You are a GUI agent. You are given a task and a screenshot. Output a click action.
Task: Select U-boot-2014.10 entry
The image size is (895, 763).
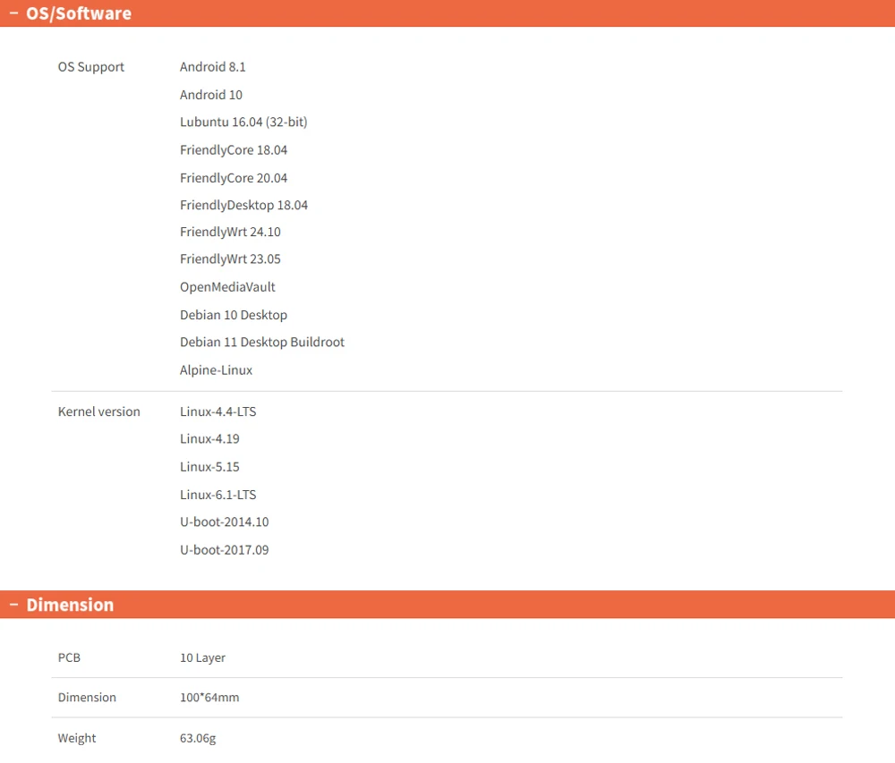click(x=225, y=522)
